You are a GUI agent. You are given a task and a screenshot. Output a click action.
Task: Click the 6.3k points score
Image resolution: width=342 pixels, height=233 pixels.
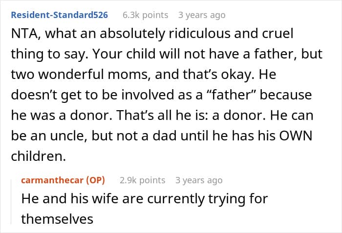click(145, 15)
